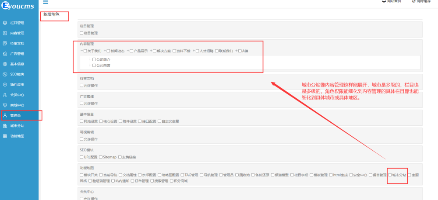
Task: Expand the 新闻动态 column tree
Action: [x=105, y=51]
